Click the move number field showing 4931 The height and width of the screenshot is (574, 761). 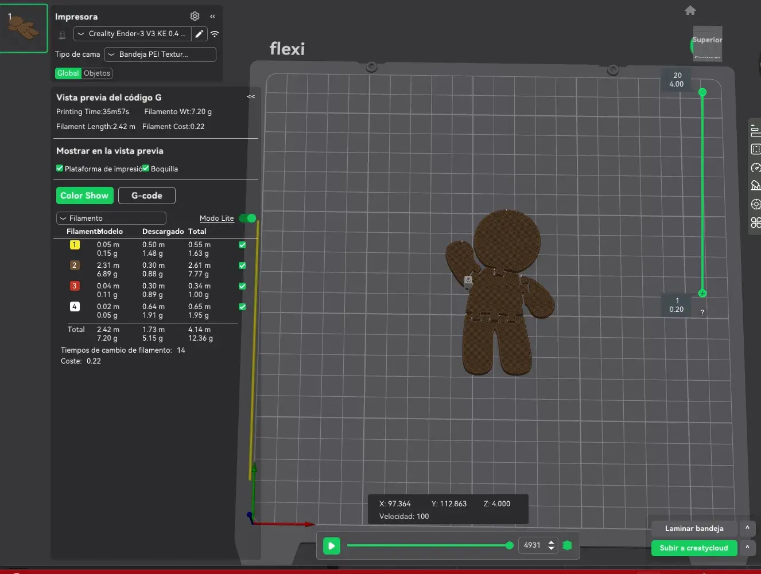(x=532, y=545)
